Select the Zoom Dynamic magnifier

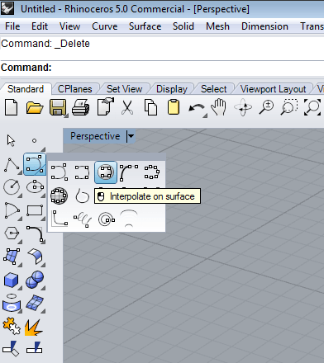267,107
